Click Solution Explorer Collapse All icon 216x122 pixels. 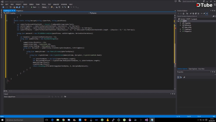tap(196, 14)
